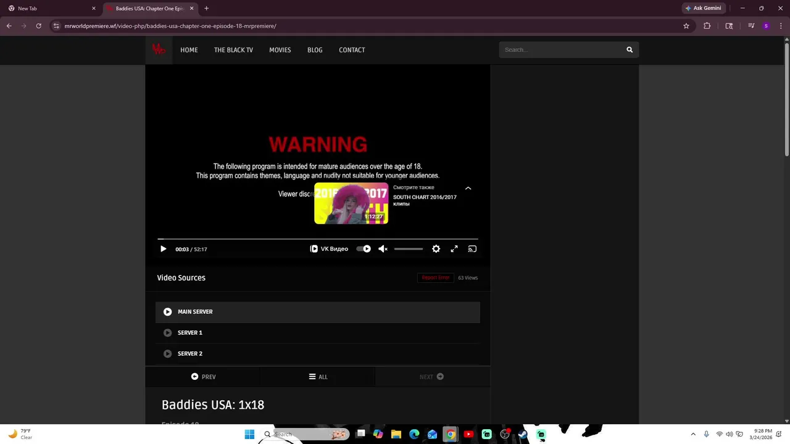Select SERVER 1 video source
The width and height of the screenshot is (790, 444).
318,333
